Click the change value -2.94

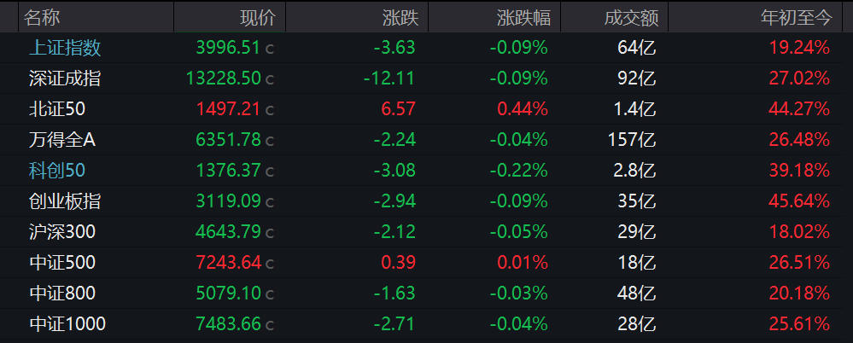pyautogui.click(x=394, y=201)
